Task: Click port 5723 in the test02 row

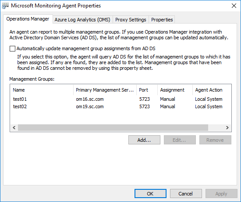Action: [145, 106]
